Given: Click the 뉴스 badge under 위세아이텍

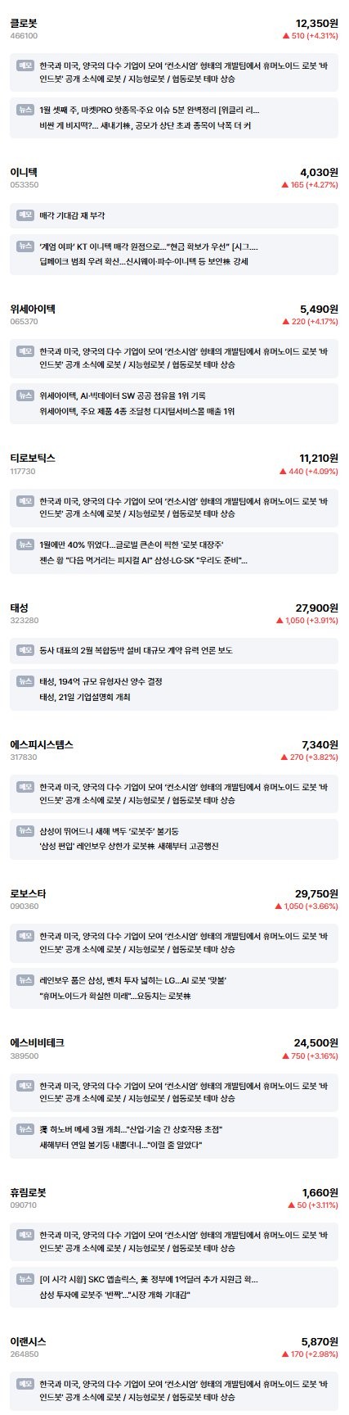Looking at the screenshot, I should click(26, 395).
